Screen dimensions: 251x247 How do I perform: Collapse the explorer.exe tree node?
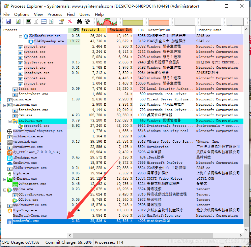click(x=10, y=121)
